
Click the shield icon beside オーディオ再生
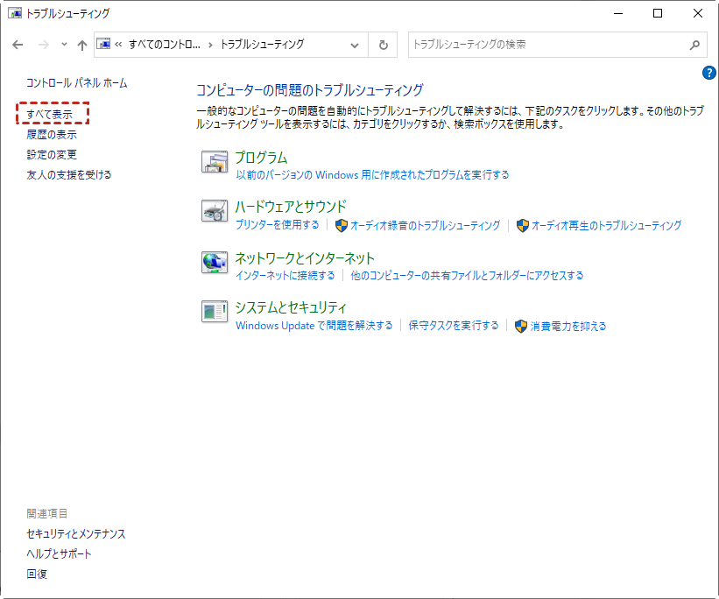522,225
